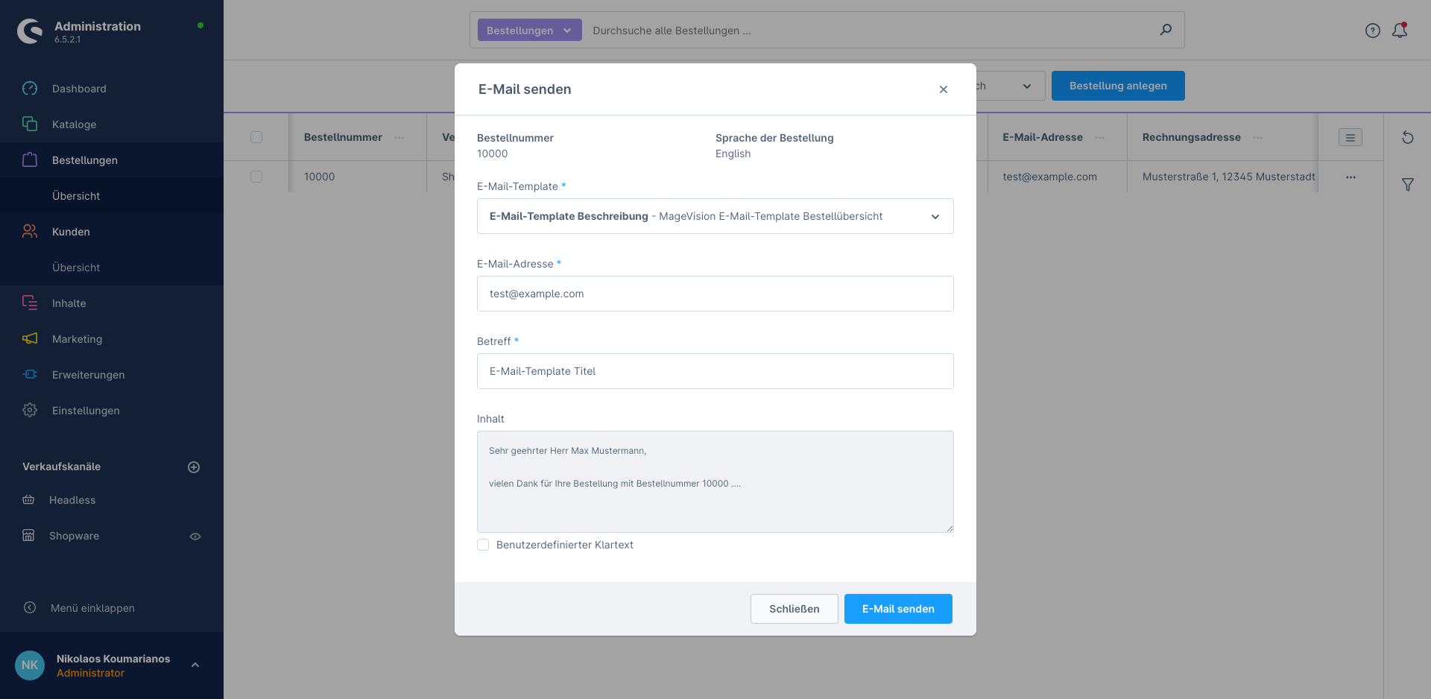Viewport: 1431px width, 699px height.
Task: Click the Administration title text
Action: (98, 26)
